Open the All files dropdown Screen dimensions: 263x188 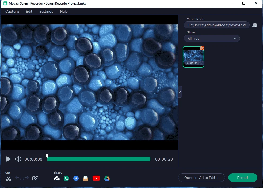pyautogui.click(x=212, y=38)
